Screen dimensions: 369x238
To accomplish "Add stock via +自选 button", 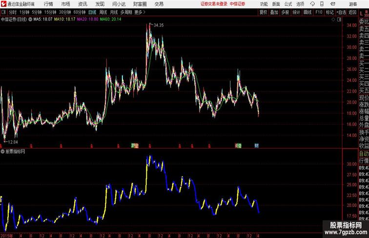I will 341,12.
